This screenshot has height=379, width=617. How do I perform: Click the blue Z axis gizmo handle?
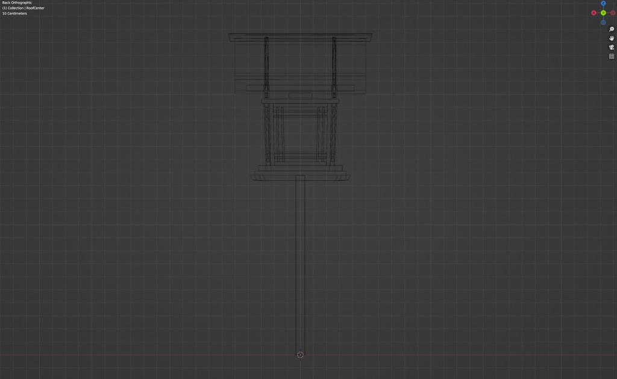603,3
